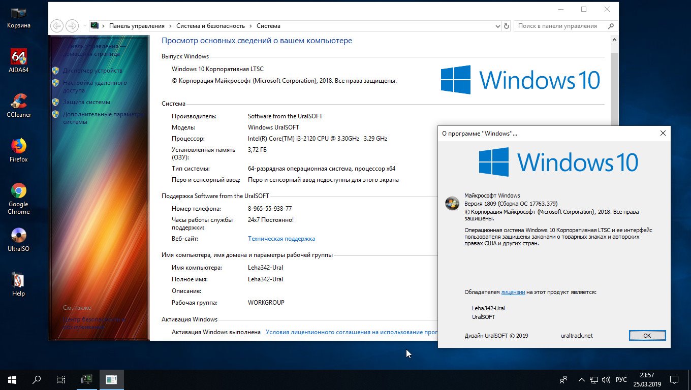Open лицензии link in About Windows dialog
The width and height of the screenshot is (691, 390).
pyautogui.click(x=513, y=292)
